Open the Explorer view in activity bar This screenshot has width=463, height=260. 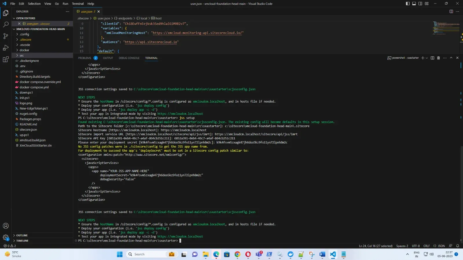point(5,13)
